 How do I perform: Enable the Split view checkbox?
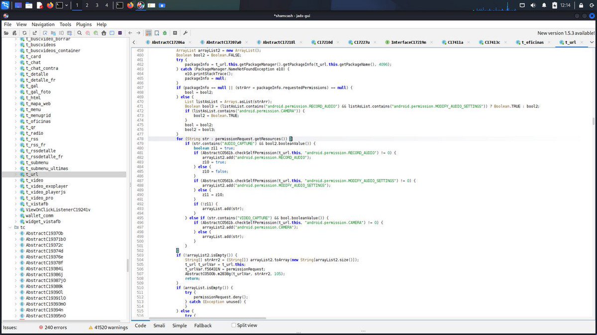234,326
